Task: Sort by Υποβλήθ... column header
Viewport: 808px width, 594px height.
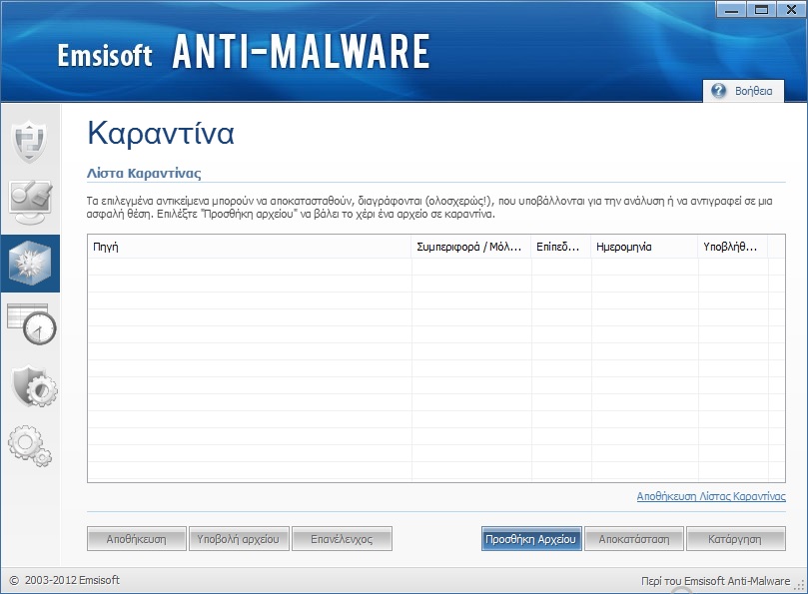Action: pyautogui.click(x=733, y=247)
